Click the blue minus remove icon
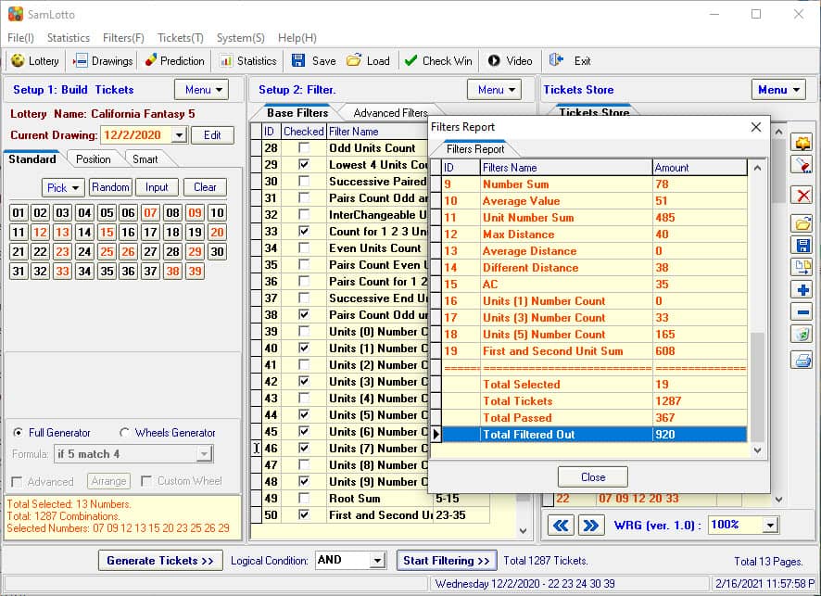 [x=802, y=312]
